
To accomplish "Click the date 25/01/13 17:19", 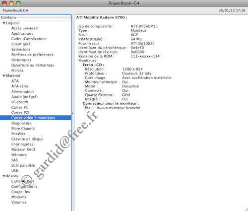I will pyautogui.click(x=232, y=10).
